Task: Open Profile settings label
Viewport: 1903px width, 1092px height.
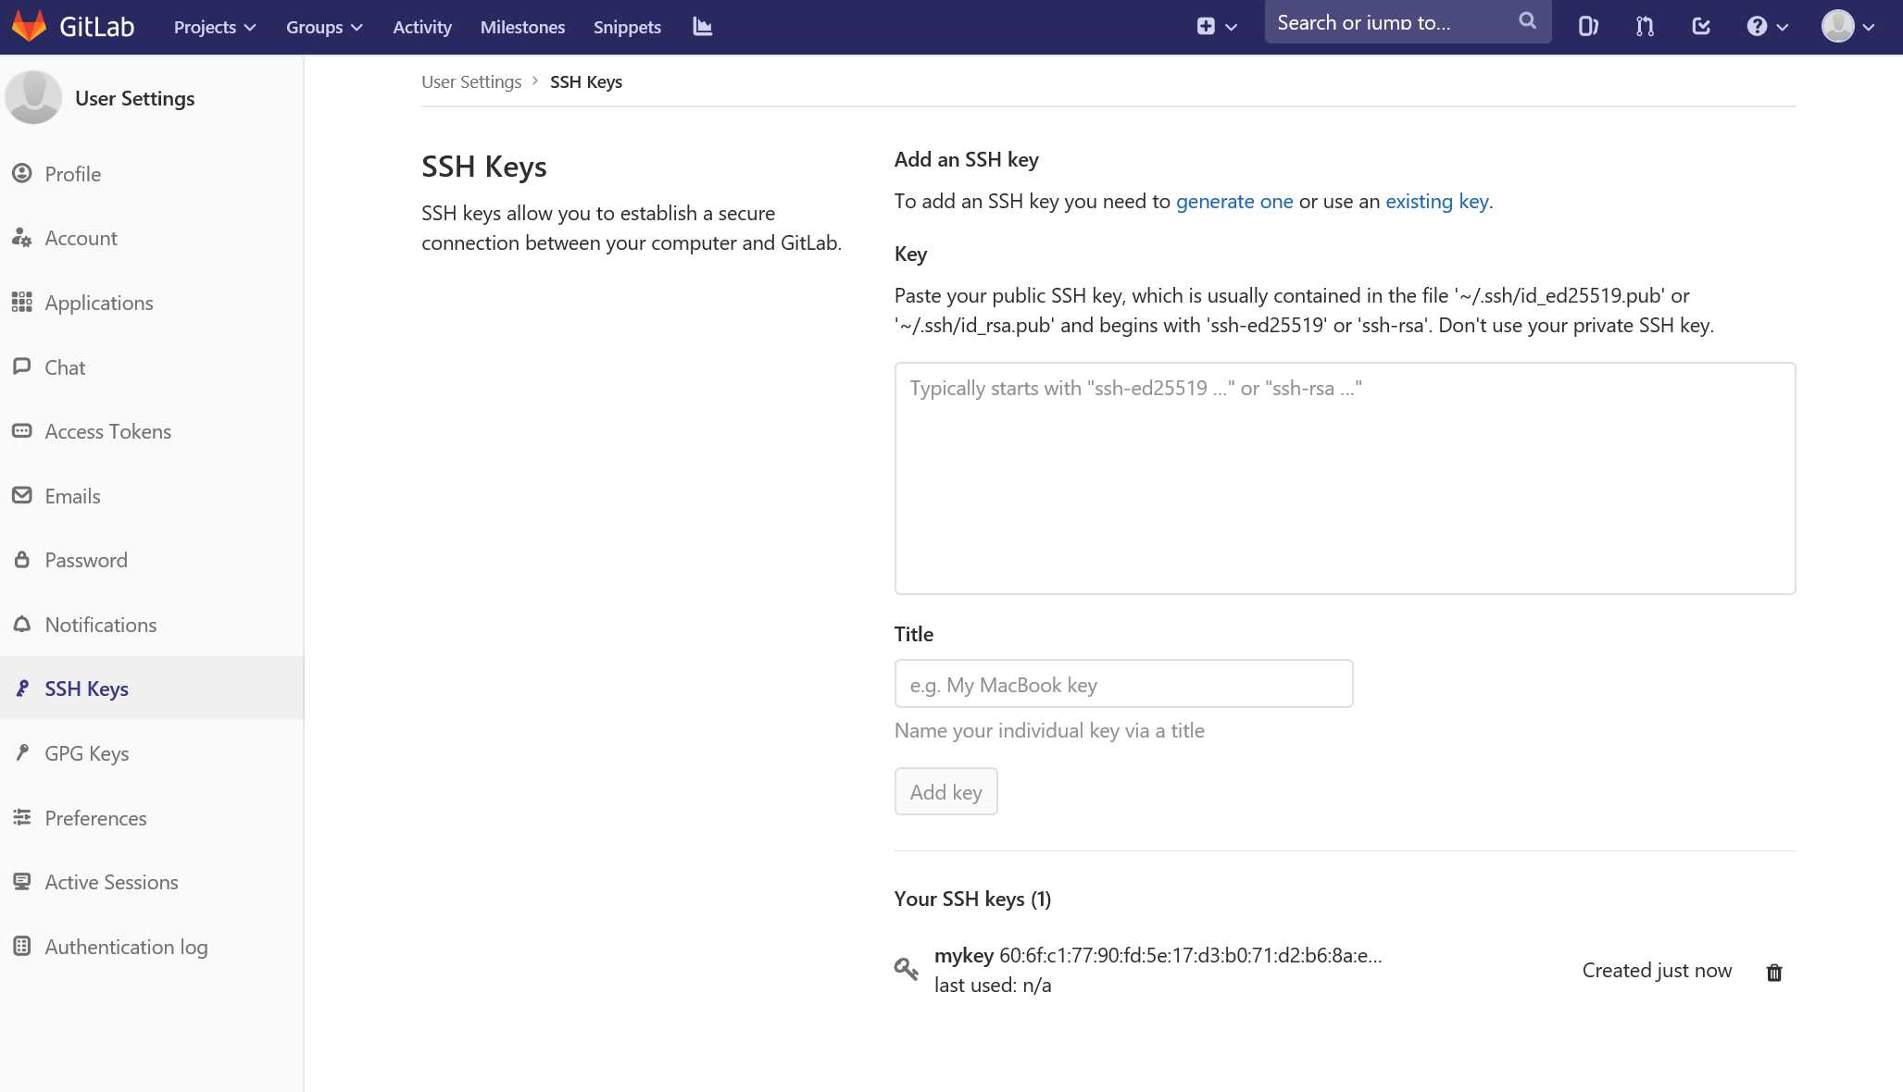Action: point(73,174)
